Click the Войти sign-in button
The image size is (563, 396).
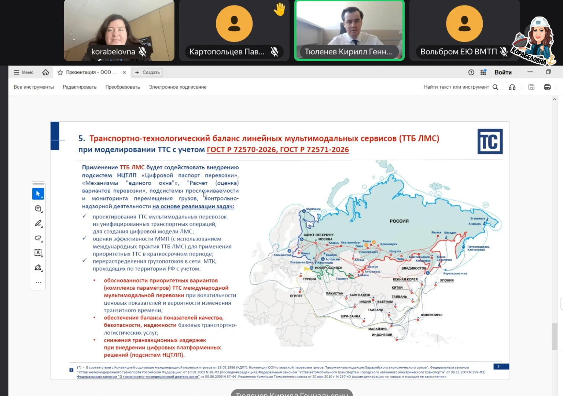coord(503,72)
